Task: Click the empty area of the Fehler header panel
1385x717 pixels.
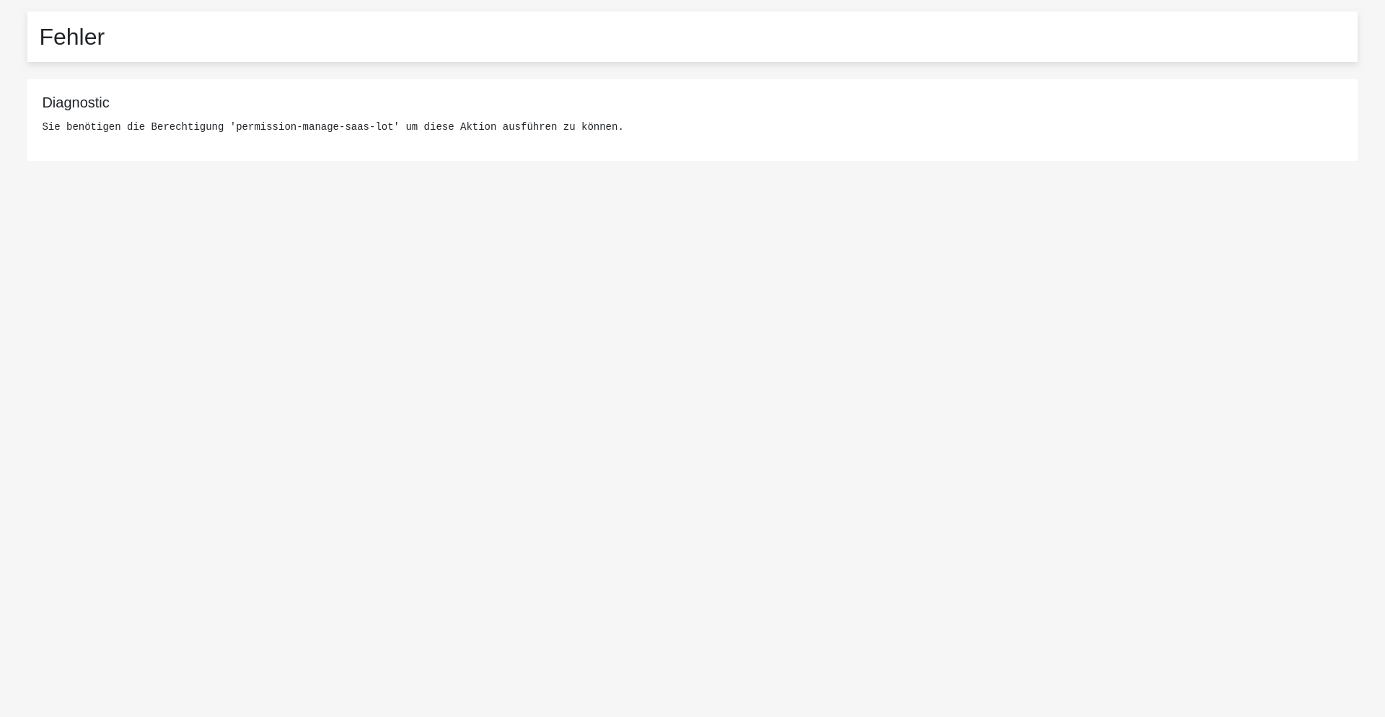Action: tap(721, 37)
